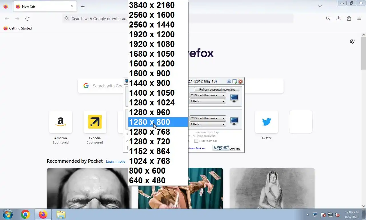Open the upper 1 Hertz frequency dropdown
This screenshot has width=366, height=220.
[208, 101]
